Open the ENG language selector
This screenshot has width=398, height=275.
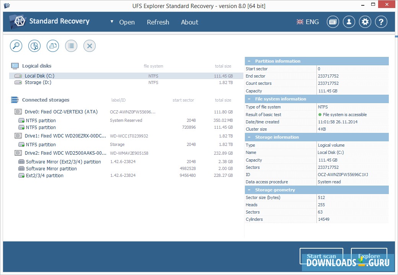(307, 22)
